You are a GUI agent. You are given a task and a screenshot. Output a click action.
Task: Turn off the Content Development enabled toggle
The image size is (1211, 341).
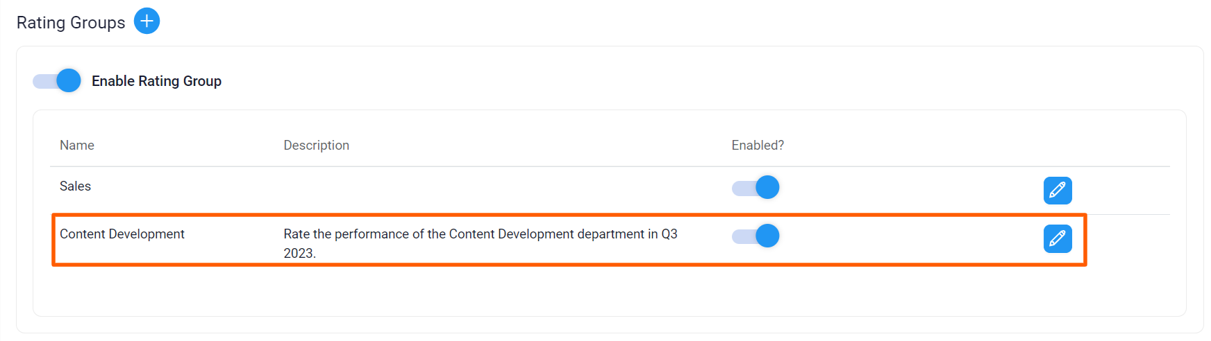click(756, 236)
